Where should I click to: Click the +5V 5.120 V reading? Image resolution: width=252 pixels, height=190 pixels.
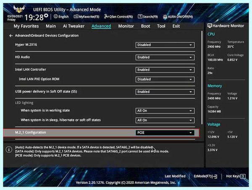[232, 137]
